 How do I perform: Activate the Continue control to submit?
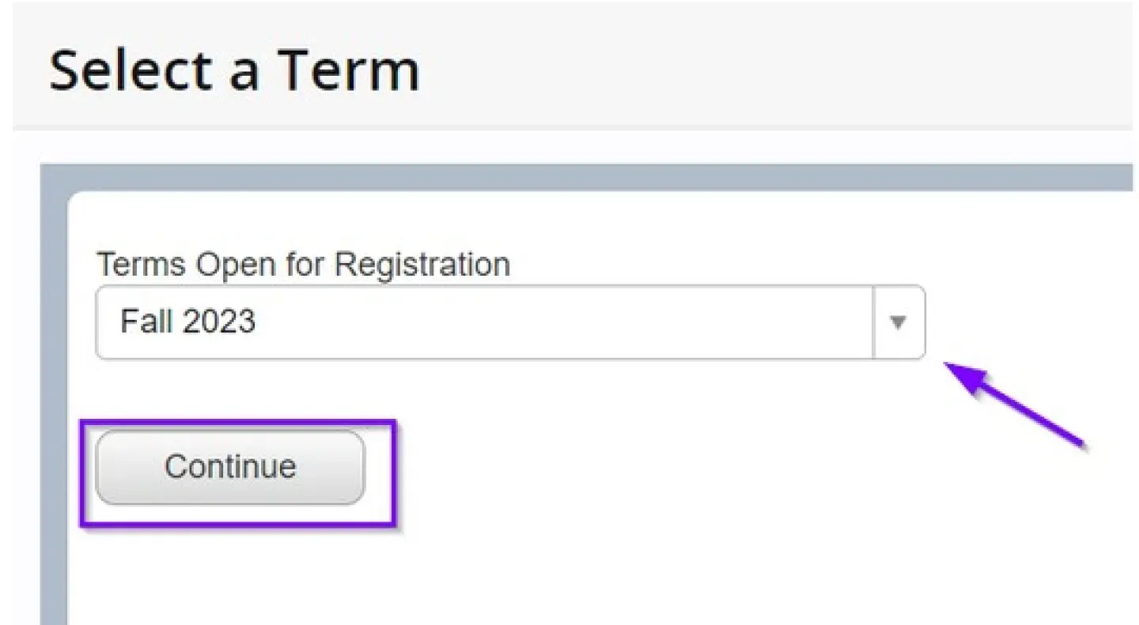229,466
